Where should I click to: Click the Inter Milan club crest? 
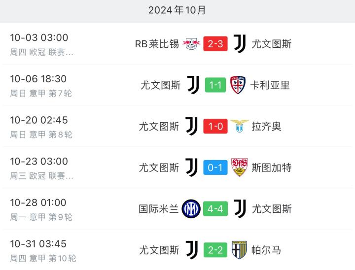(x=191, y=209)
